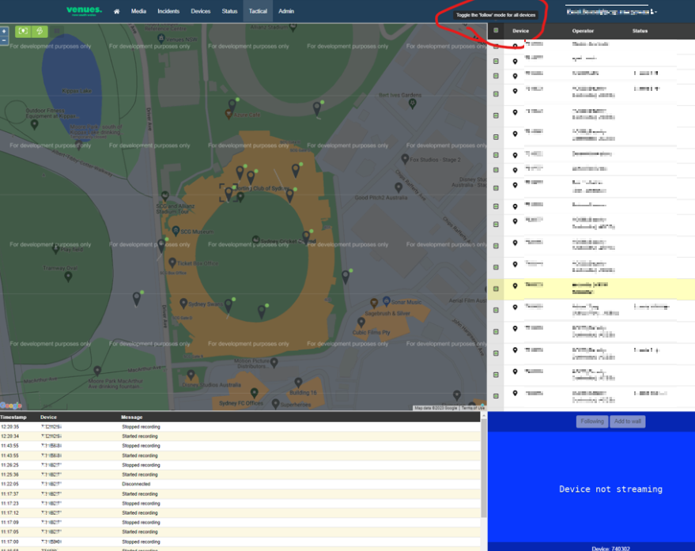Viewport: 695px width, 551px height.
Task: Click the Message column header in log
Action: [x=131, y=417]
